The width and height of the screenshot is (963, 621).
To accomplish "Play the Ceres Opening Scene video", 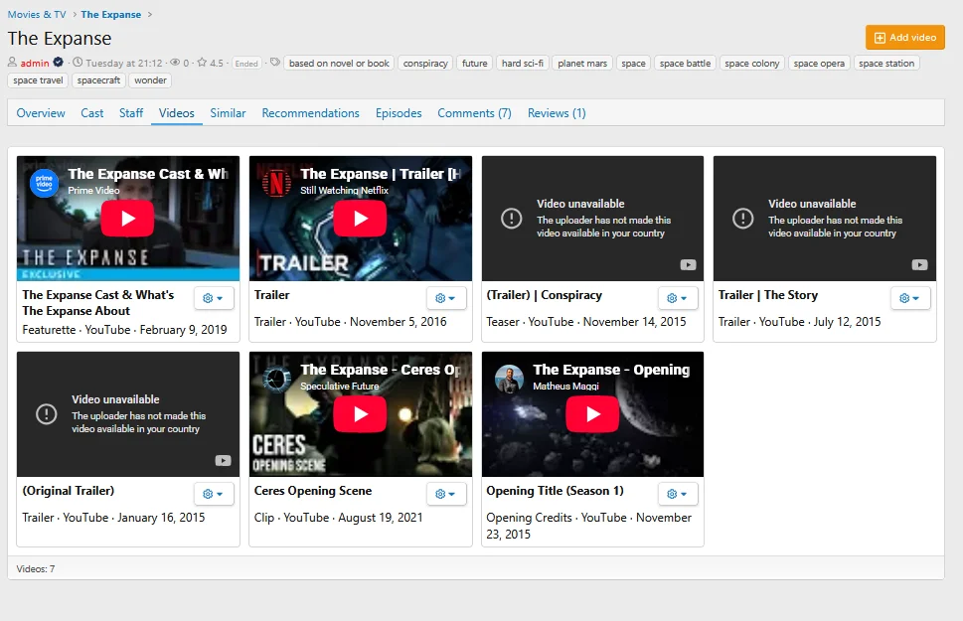I will [x=360, y=414].
